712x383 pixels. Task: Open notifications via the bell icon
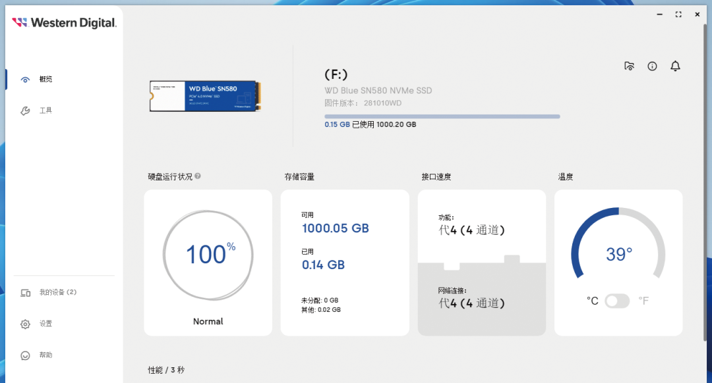[x=675, y=66]
